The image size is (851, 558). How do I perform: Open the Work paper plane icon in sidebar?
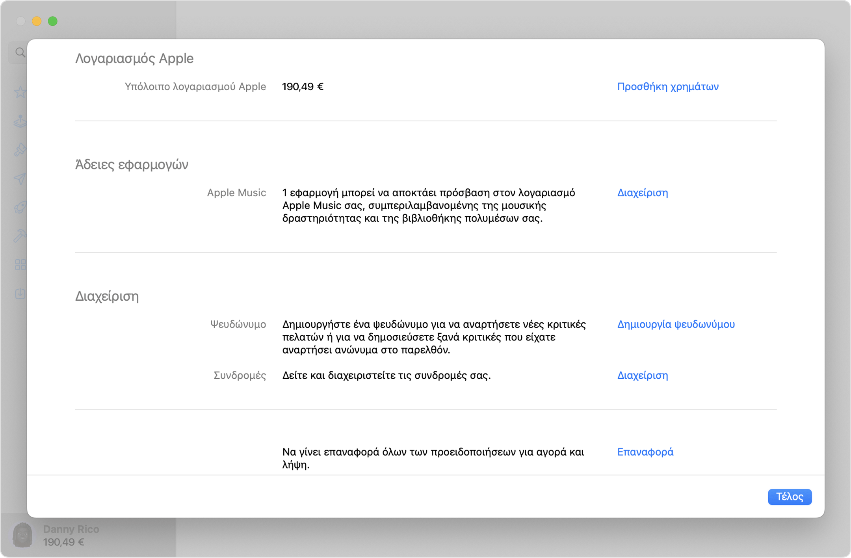(20, 179)
